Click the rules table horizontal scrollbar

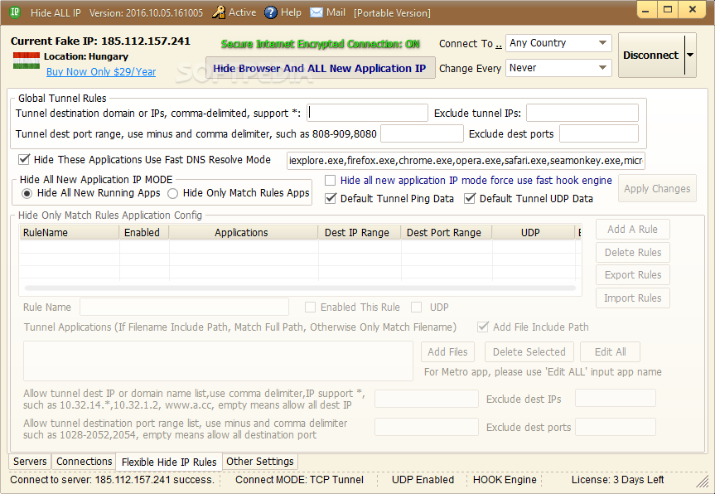click(x=300, y=288)
